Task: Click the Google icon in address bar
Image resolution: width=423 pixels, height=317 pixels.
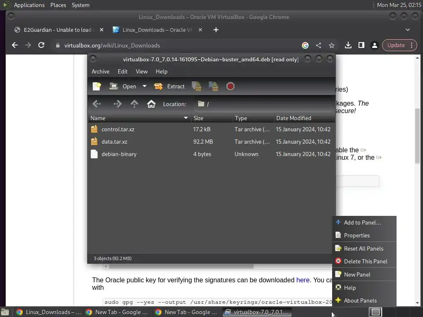Action: [x=305, y=45]
